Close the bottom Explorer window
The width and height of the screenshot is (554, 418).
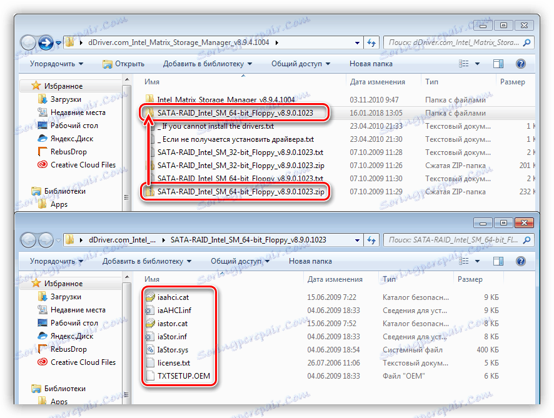click(x=524, y=223)
